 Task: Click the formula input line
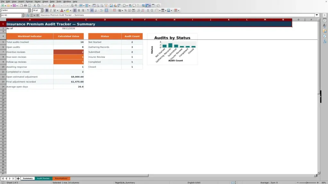(177, 15)
